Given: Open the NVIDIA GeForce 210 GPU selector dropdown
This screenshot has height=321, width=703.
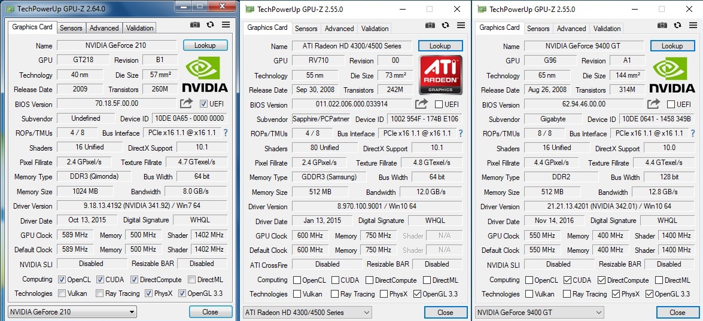Looking at the screenshot, I should pyautogui.click(x=72, y=311).
